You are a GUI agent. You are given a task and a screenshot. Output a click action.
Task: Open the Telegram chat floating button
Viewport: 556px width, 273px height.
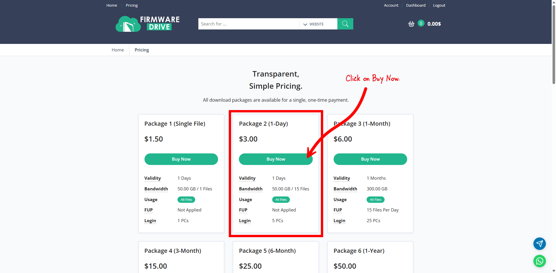539,244
